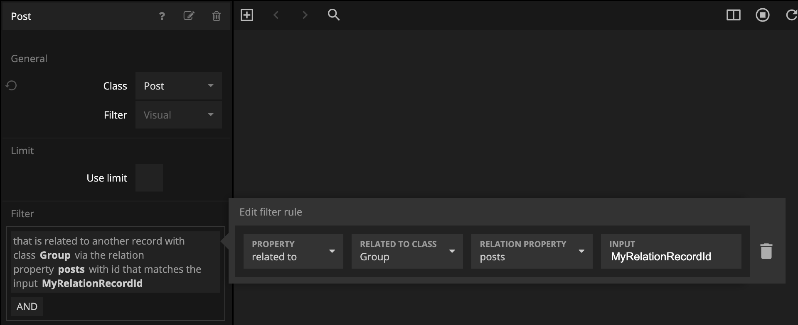Enable the Use limit checkbox

149,178
